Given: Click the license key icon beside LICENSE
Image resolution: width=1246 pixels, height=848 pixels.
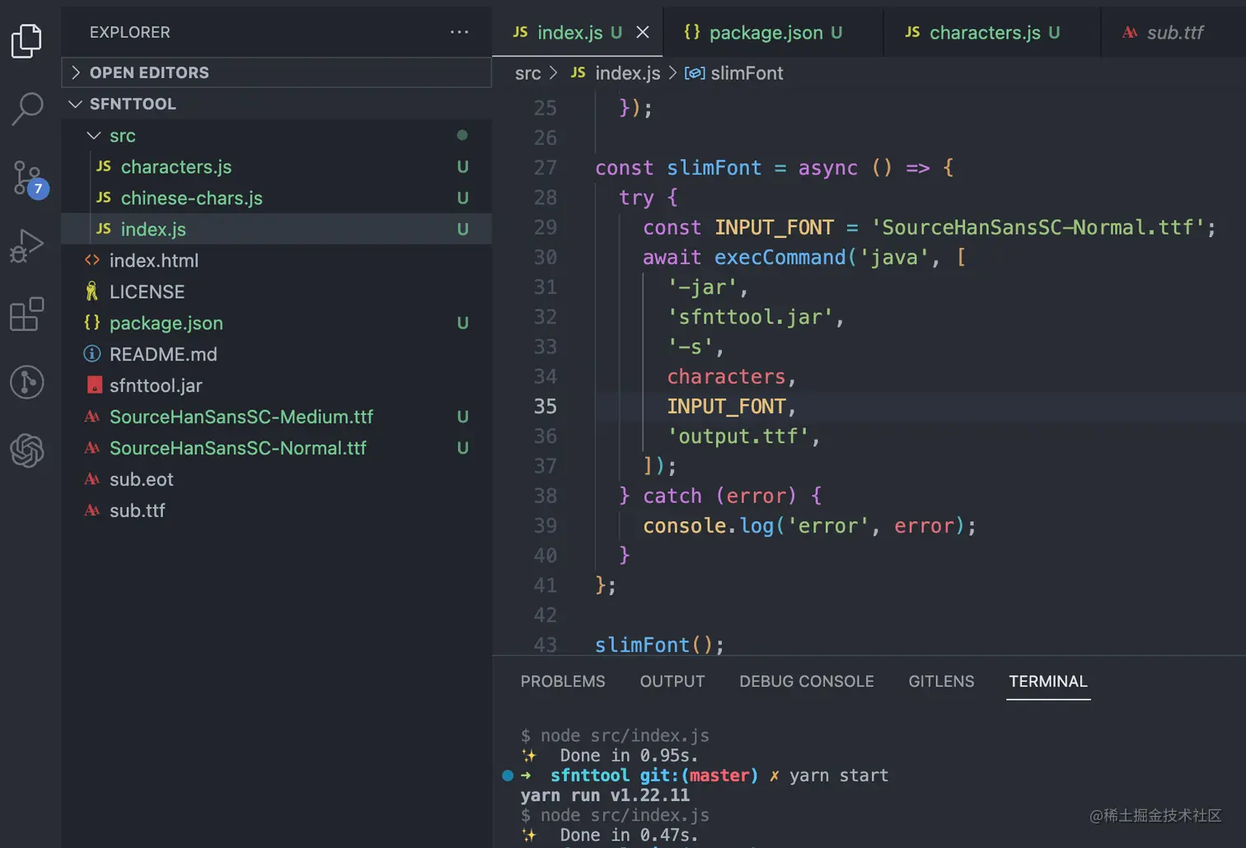Looking at the screenshot, I should pyautogui.click(x=92, y=291).
